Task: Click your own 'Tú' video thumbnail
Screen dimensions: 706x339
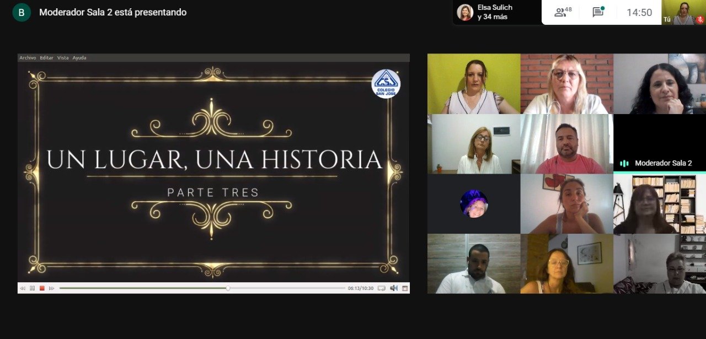Action: coord(683,12)
